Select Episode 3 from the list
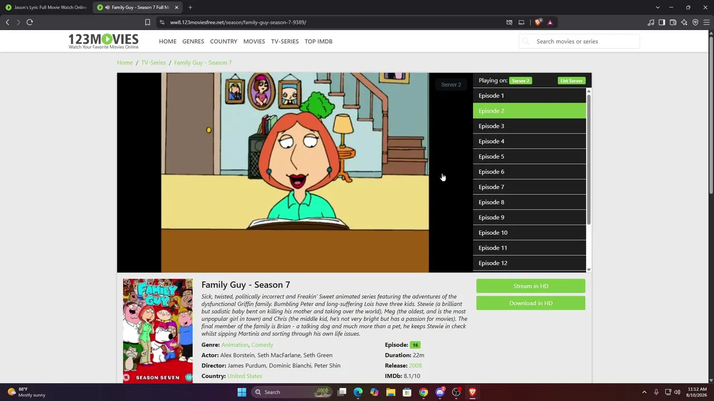The height and width of the screenshot is (401, 714). click(x=529, y=126)
